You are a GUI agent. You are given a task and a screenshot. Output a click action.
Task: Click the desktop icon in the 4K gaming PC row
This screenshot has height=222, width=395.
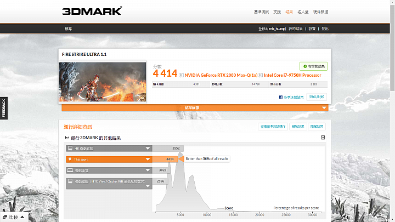point(70,148)
